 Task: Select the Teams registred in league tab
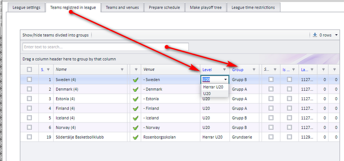(73, 7)
